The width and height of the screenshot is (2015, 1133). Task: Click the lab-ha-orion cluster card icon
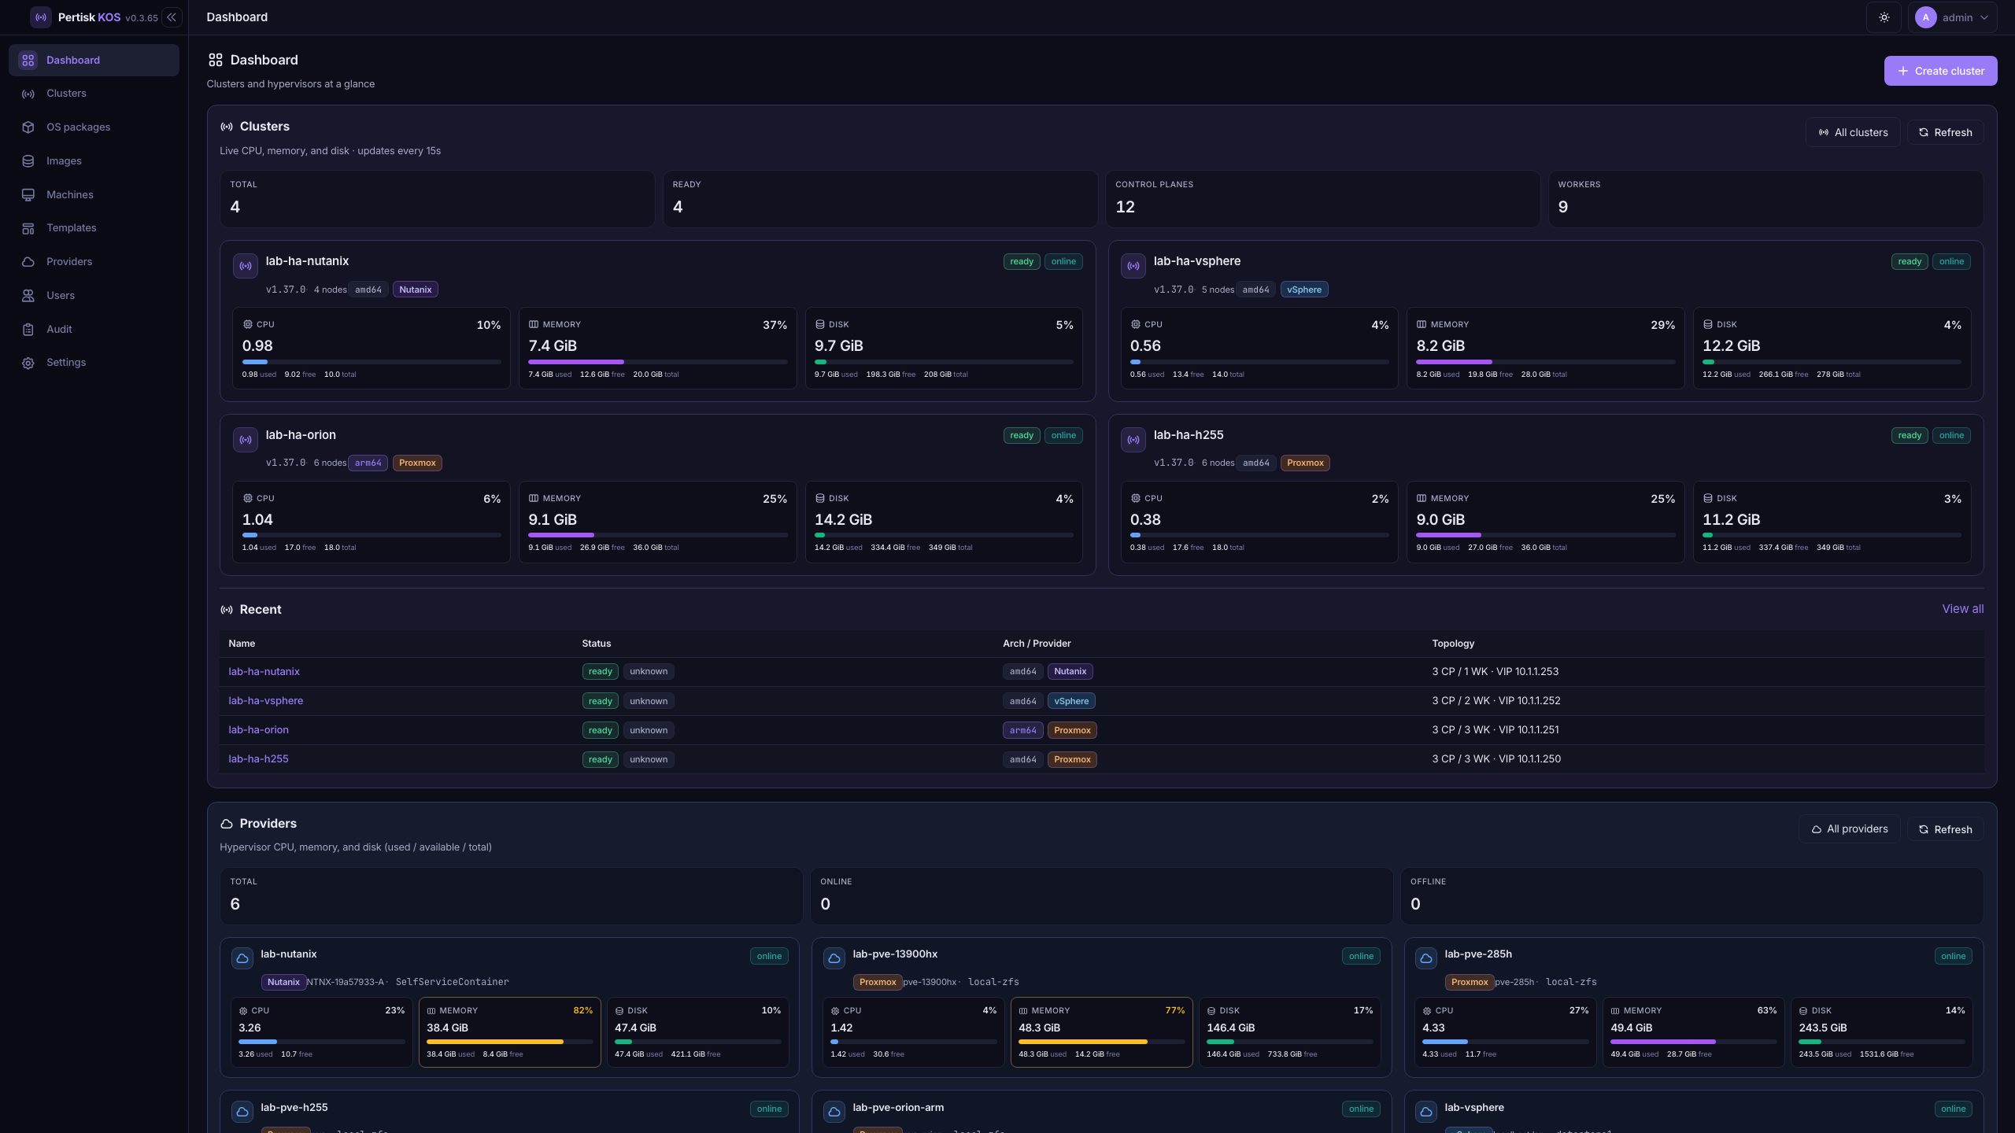click(246, 440)
